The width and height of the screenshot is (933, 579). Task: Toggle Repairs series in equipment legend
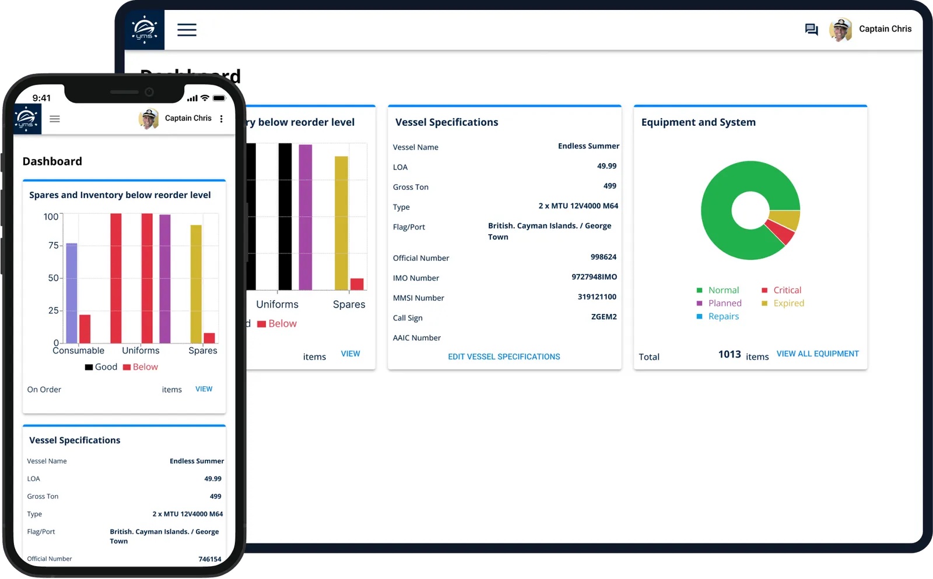[x=717, y=316]
